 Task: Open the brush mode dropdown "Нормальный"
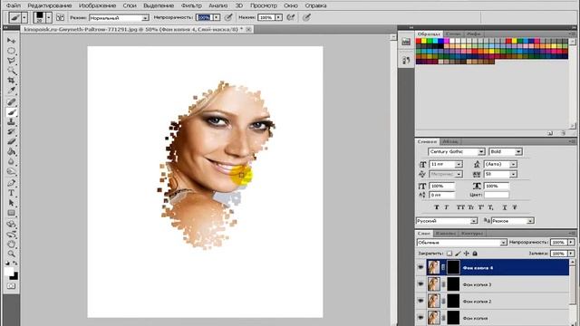coord(119,18)
